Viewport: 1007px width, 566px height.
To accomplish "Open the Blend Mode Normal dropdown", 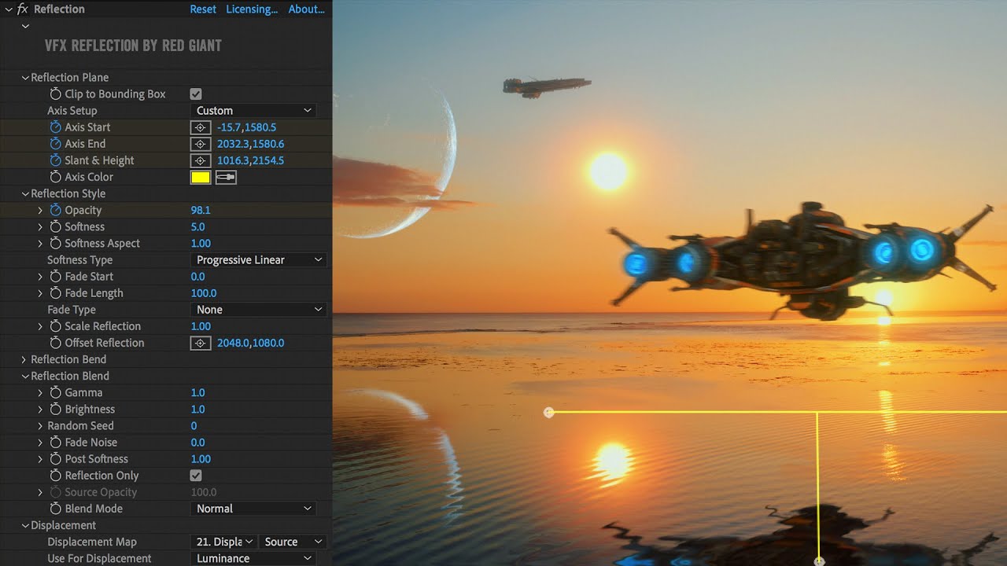I will (x=253, y=509).
